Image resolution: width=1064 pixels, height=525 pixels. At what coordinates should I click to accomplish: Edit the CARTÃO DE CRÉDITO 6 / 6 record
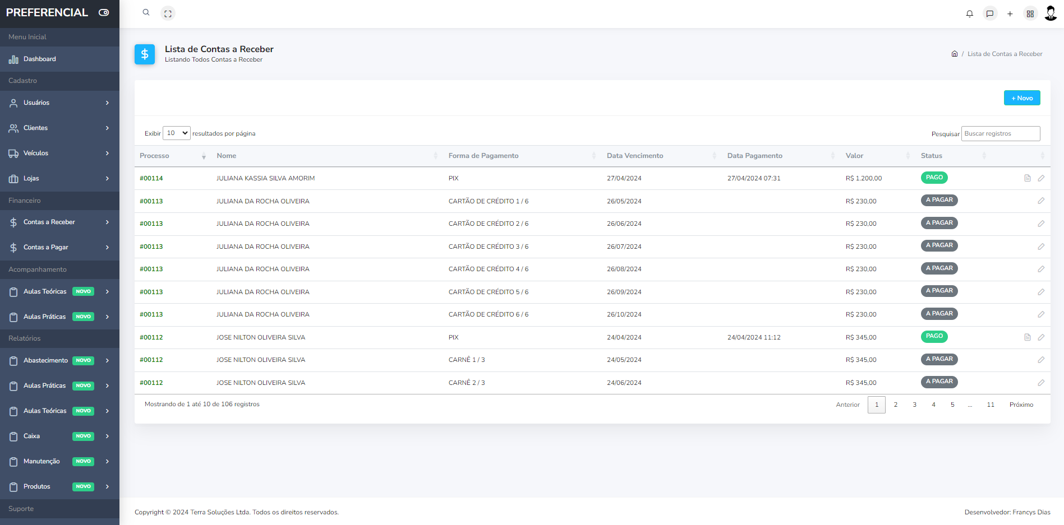point(1041,314)
